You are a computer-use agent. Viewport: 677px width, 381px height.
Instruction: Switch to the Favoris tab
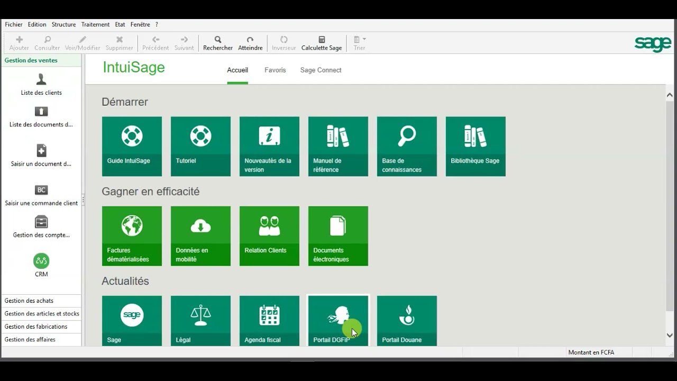[275, 70]
